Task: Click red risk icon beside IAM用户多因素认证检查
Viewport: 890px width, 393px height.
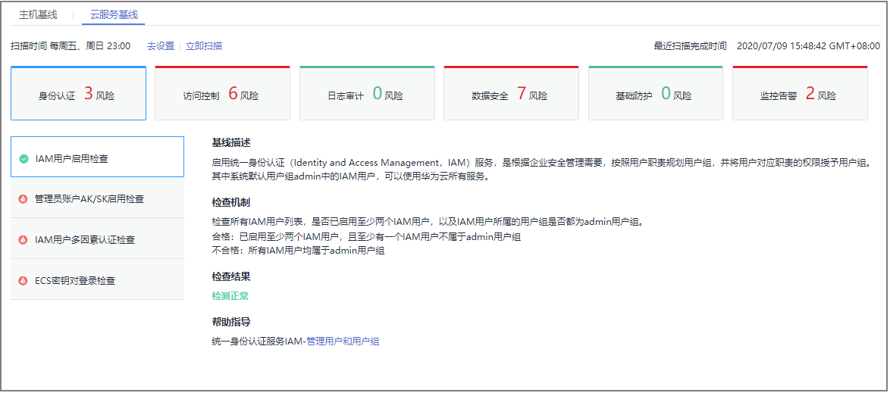Action: click(x=24, y=240)
